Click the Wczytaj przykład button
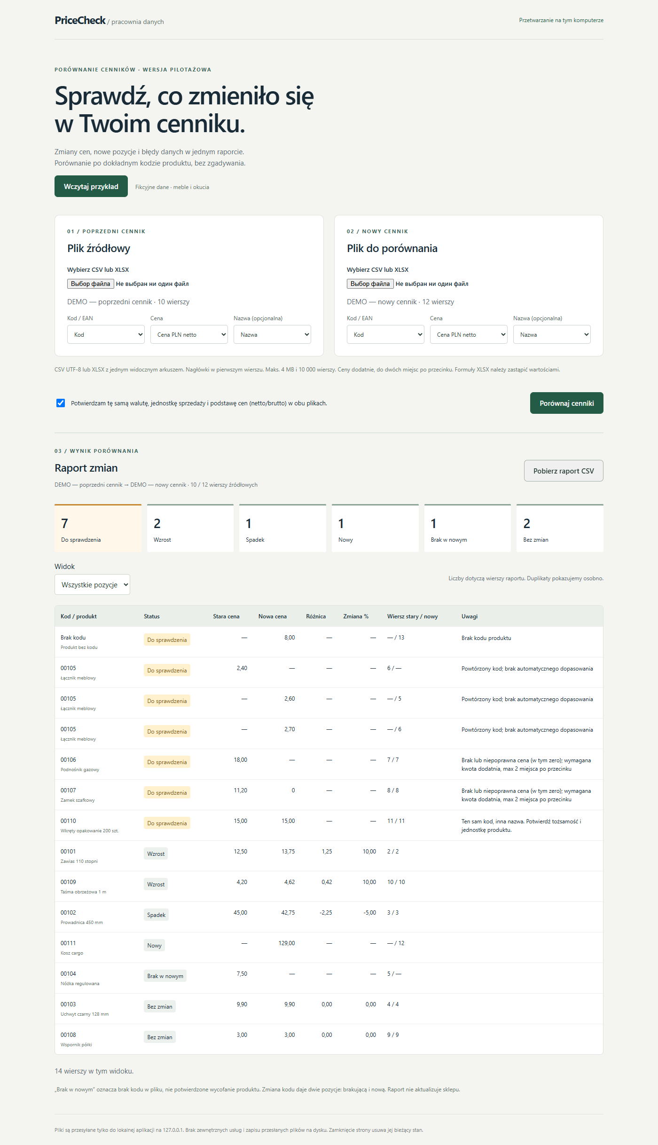Screen dimensions: 658x1145 [x=91, y=186]
